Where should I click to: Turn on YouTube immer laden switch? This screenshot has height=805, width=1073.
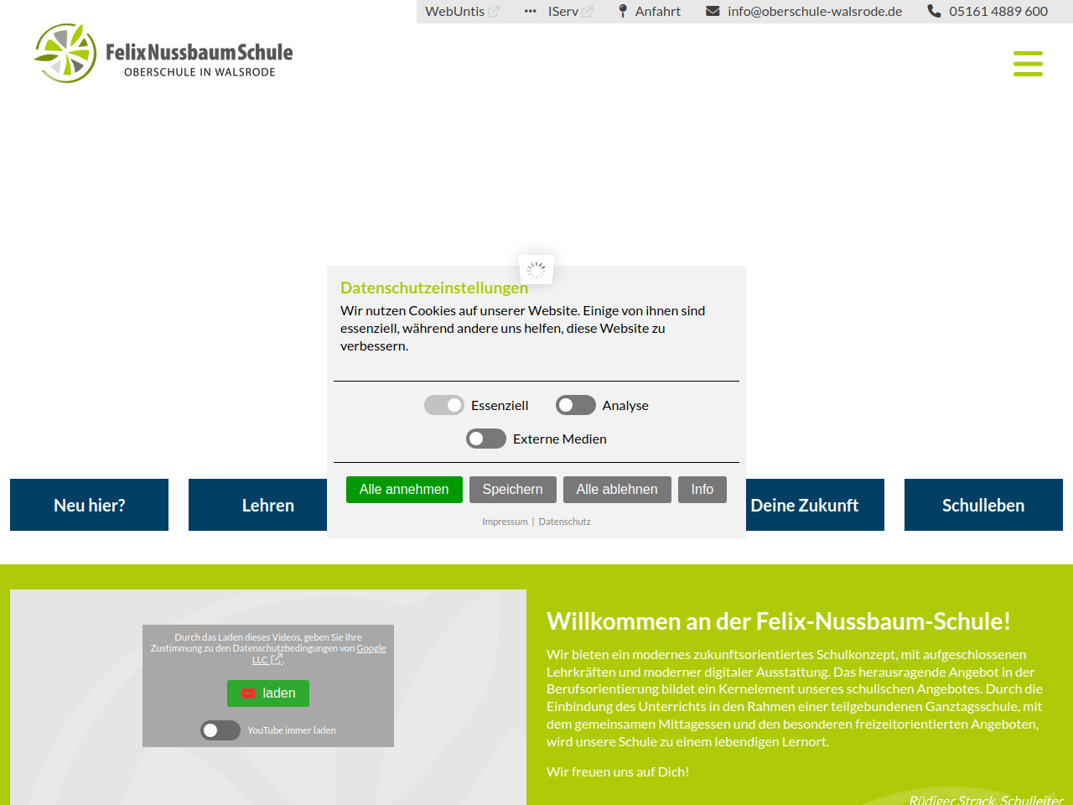(x=220, y=730)
